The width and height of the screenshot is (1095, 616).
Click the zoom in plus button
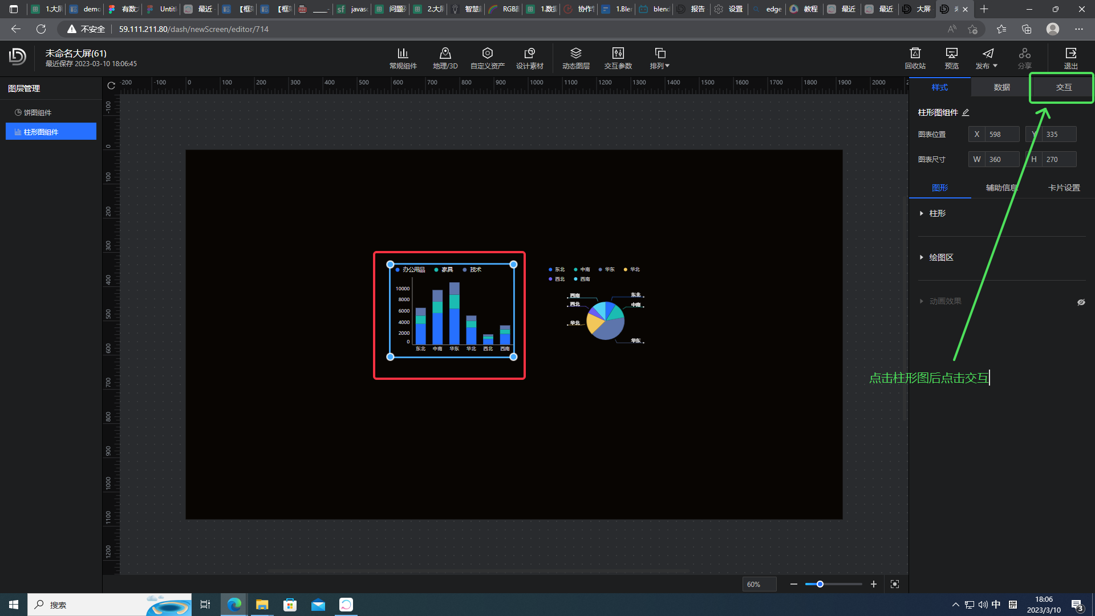873,584
